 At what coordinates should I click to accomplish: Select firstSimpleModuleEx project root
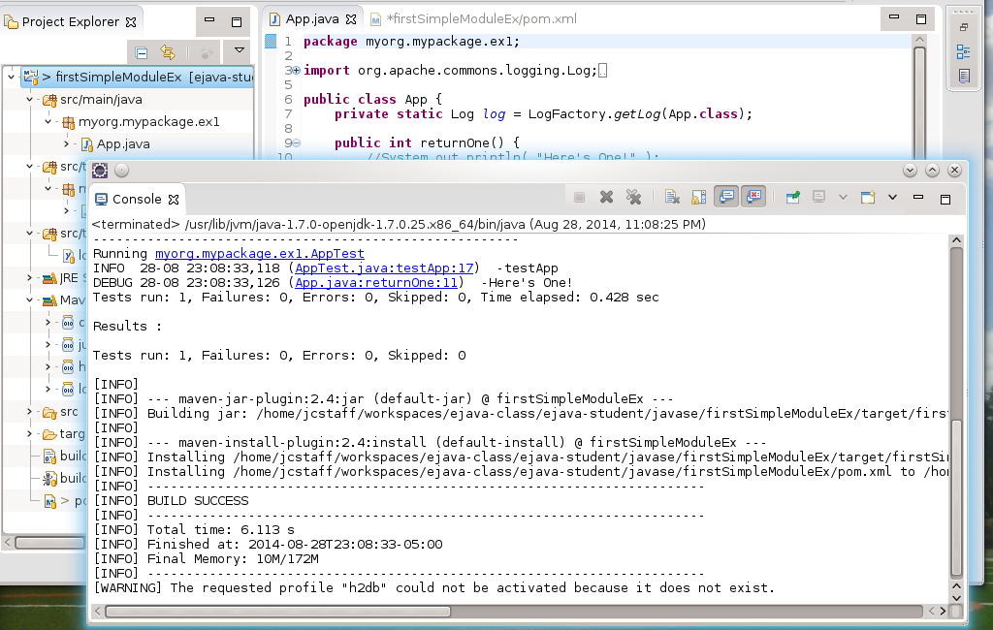pos(139,78)
